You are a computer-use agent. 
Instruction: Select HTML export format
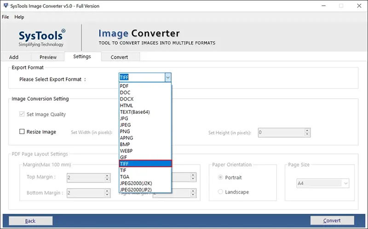click(x=145, y=106)
